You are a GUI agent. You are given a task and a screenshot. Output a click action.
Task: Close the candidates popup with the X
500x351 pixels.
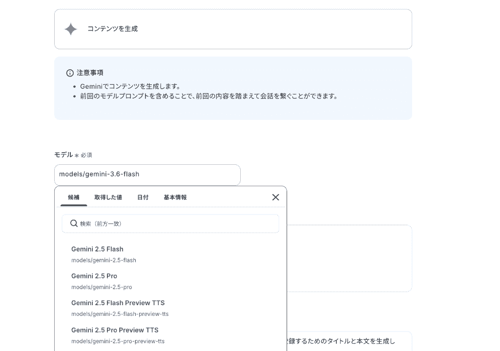pyautogui.click(x=275, y=197)
